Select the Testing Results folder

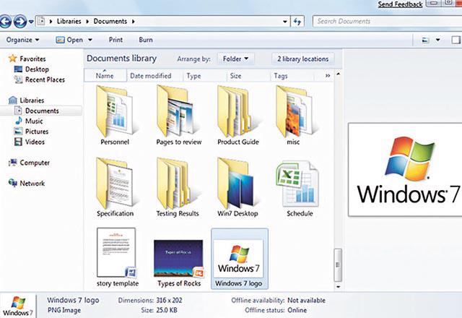(178, 188)
